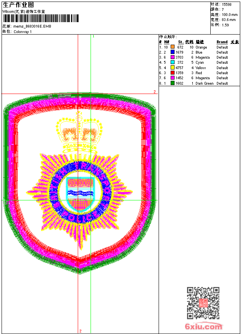Select the 'Red' description text
This screenshot has width=241, height=334.
[x=199, y=73]
